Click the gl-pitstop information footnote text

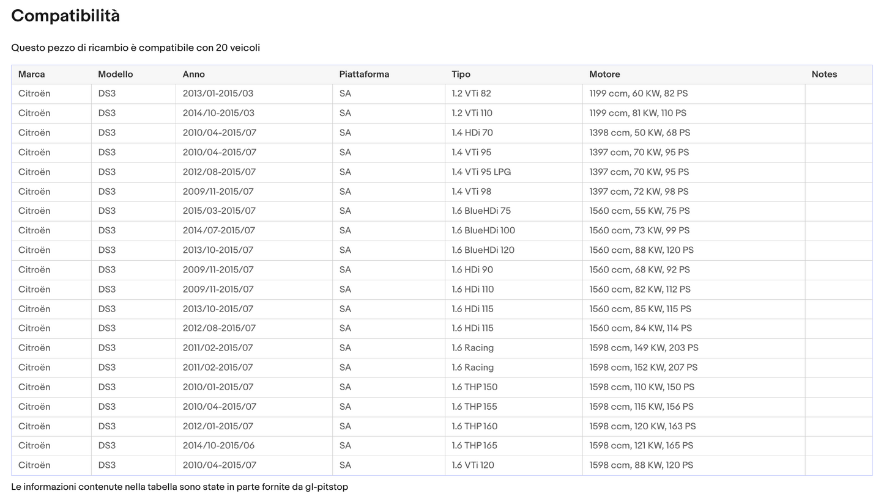[179, 487]
